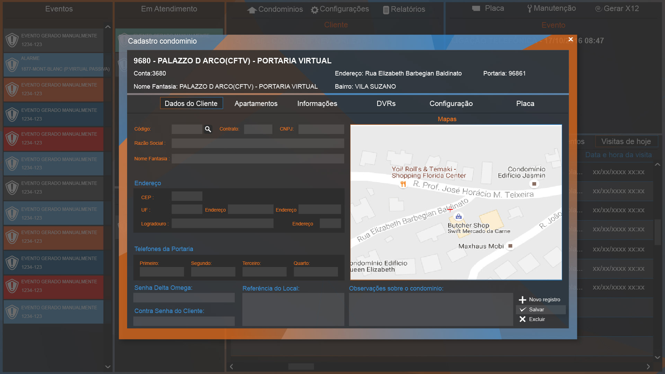Screen dimensions: 665x374
Task: Click the Excluir button
Action: [532, 319]
